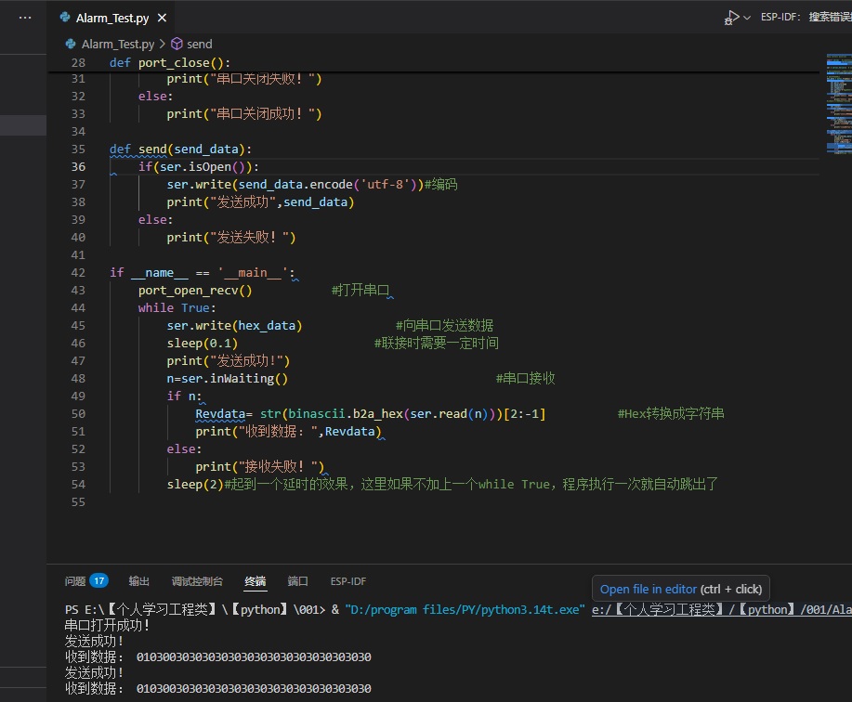Viewport: 852px width, 702px height.
Task: Open the ESP-IDF panel tab
Action: 348,581
